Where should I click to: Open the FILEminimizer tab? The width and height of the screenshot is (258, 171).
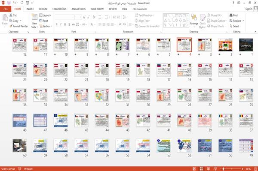click(x=139, y=9)
